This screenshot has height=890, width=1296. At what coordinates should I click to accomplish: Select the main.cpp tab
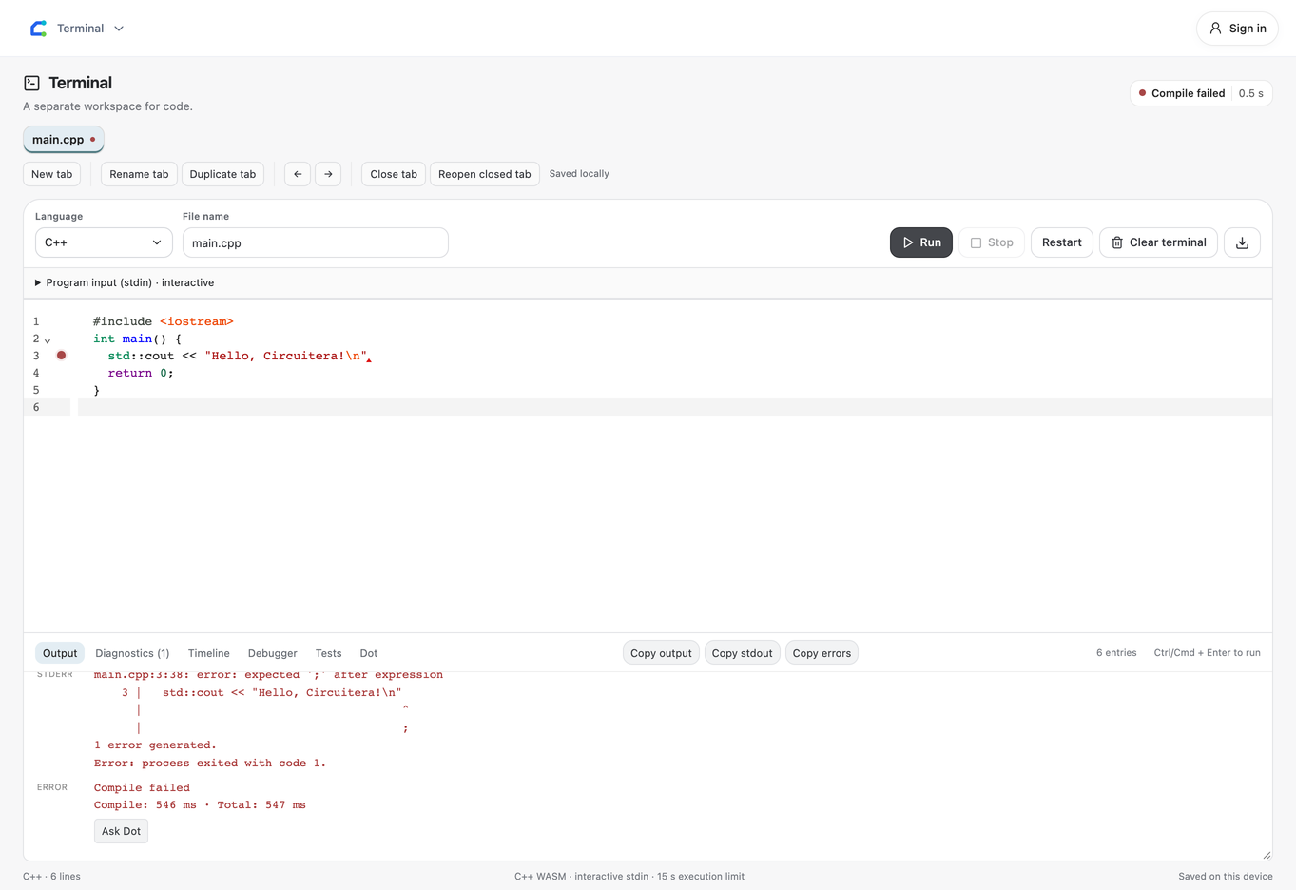[x=64, y=140]
